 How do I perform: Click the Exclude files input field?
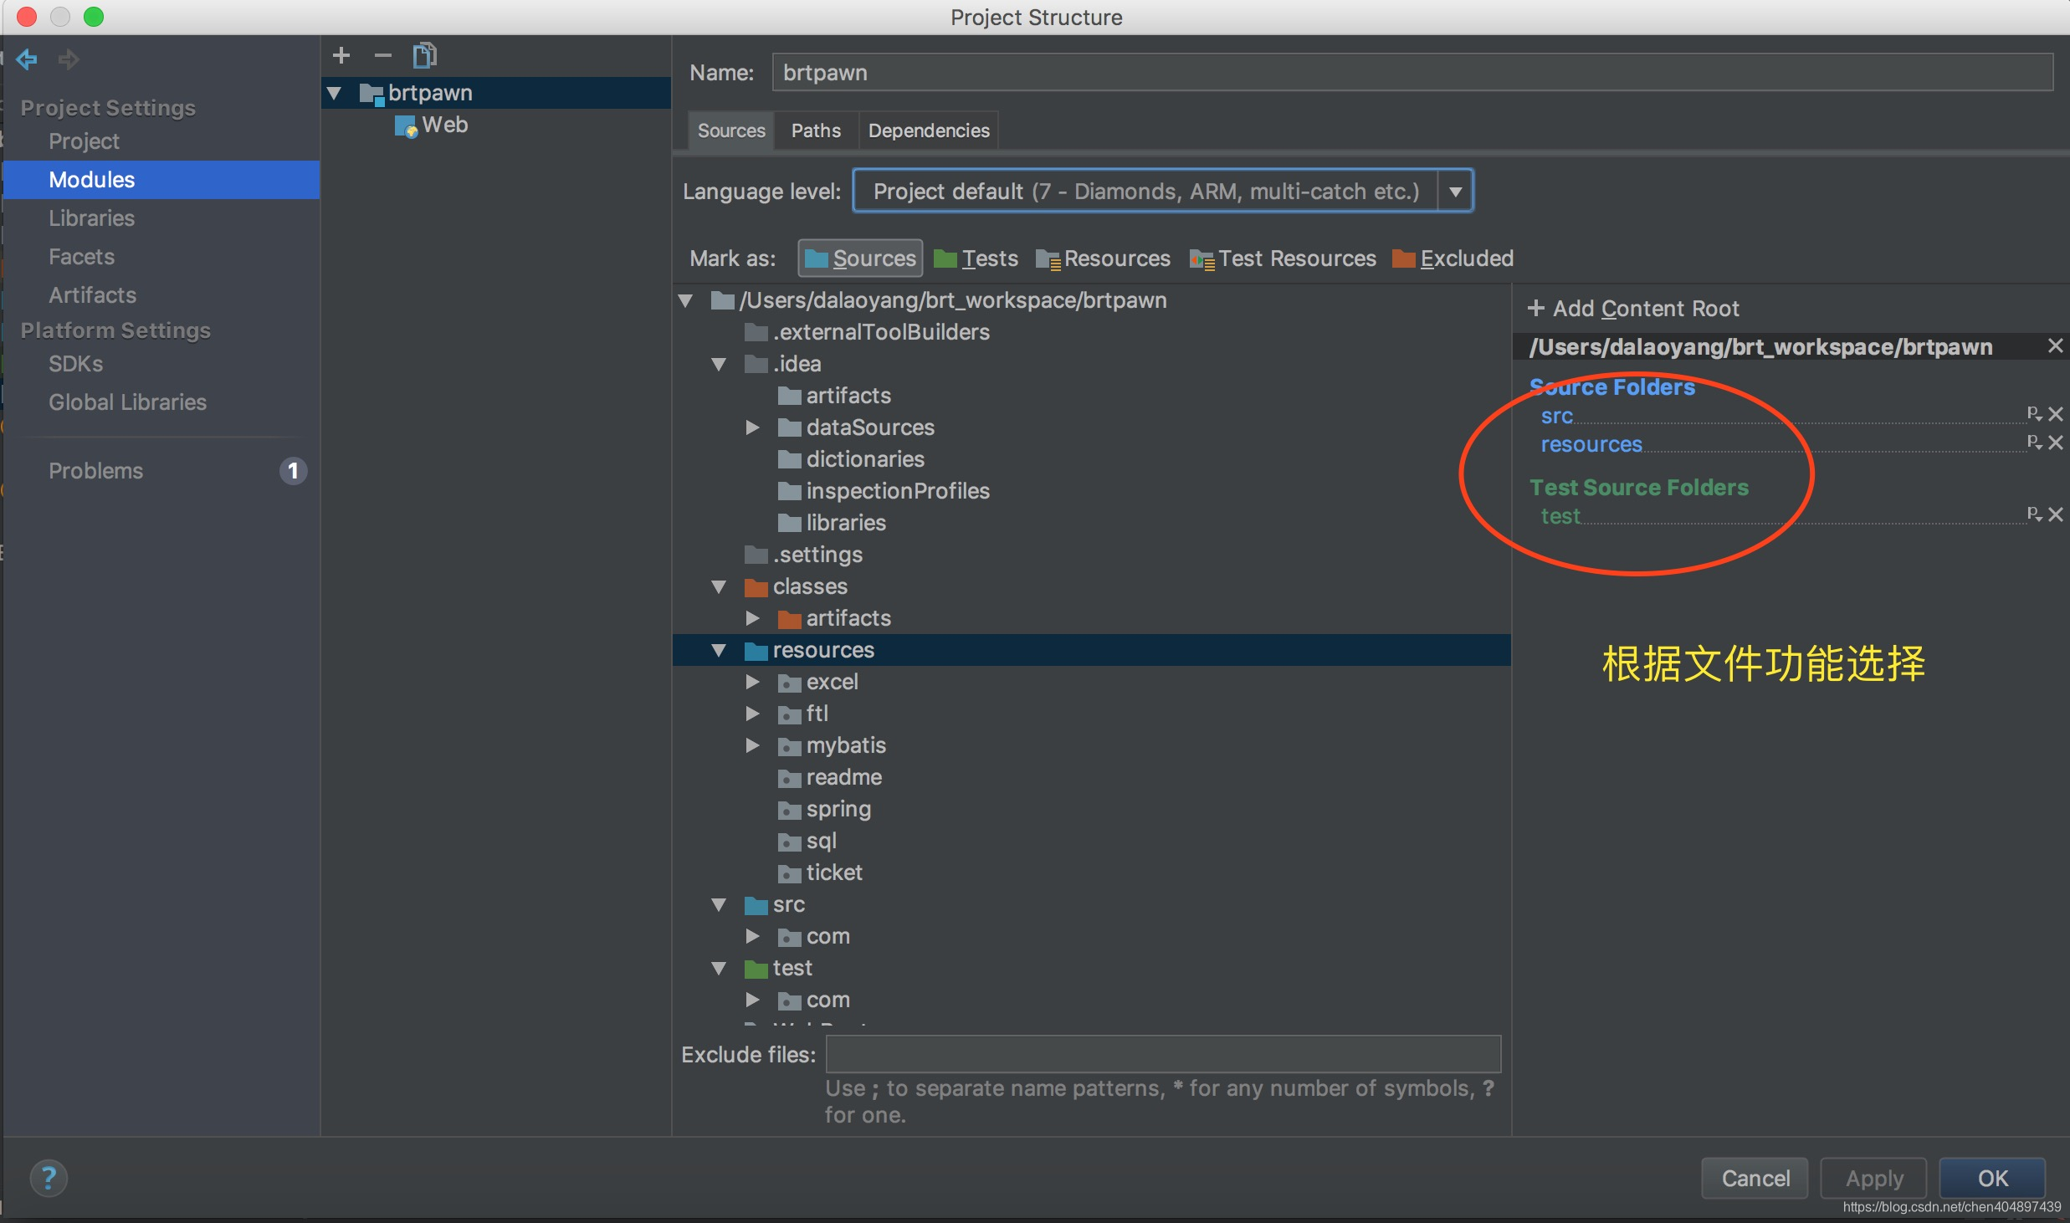click(1162, 1054)
